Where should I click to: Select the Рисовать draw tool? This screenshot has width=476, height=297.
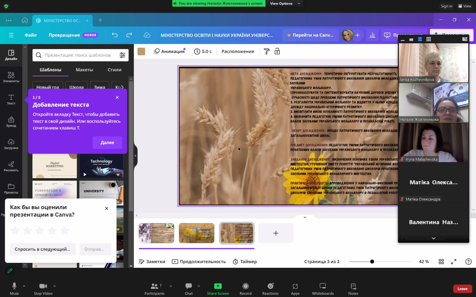(x=11, y=166)
